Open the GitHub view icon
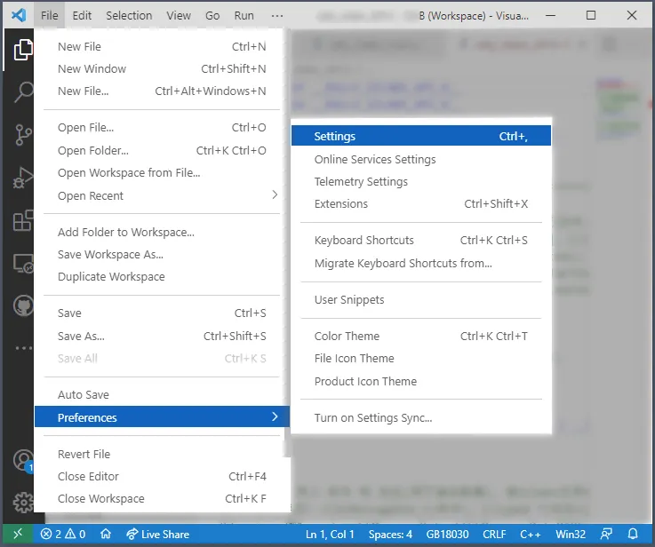 pyautogui.click(x=23, y=305)
